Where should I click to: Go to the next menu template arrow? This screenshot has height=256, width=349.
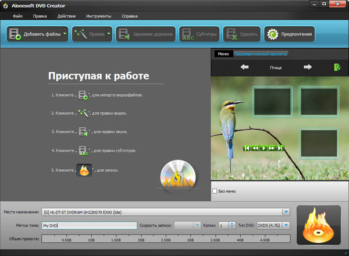307,67
